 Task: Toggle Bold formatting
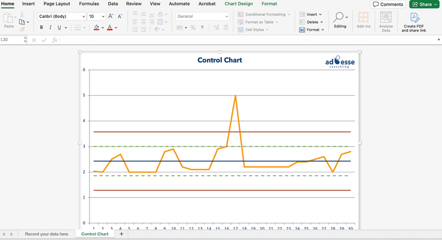41,27
